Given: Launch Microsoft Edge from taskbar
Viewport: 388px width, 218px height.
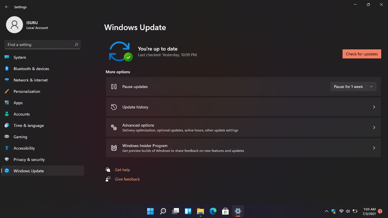Looking at the screenshot, I should pyautogui.click(x=213, y=211).
